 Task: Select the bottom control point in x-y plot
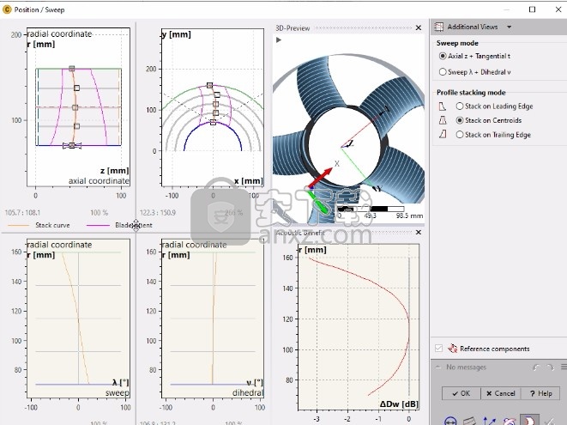click(x=213, y=123)
